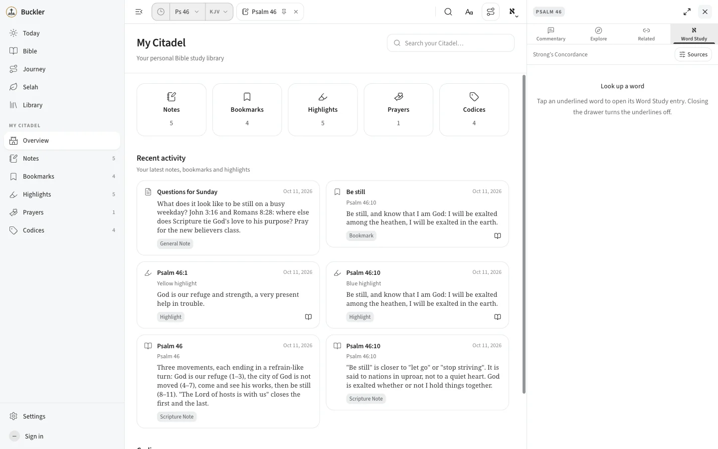Focus the Search your Citadel field

point(451,43)
